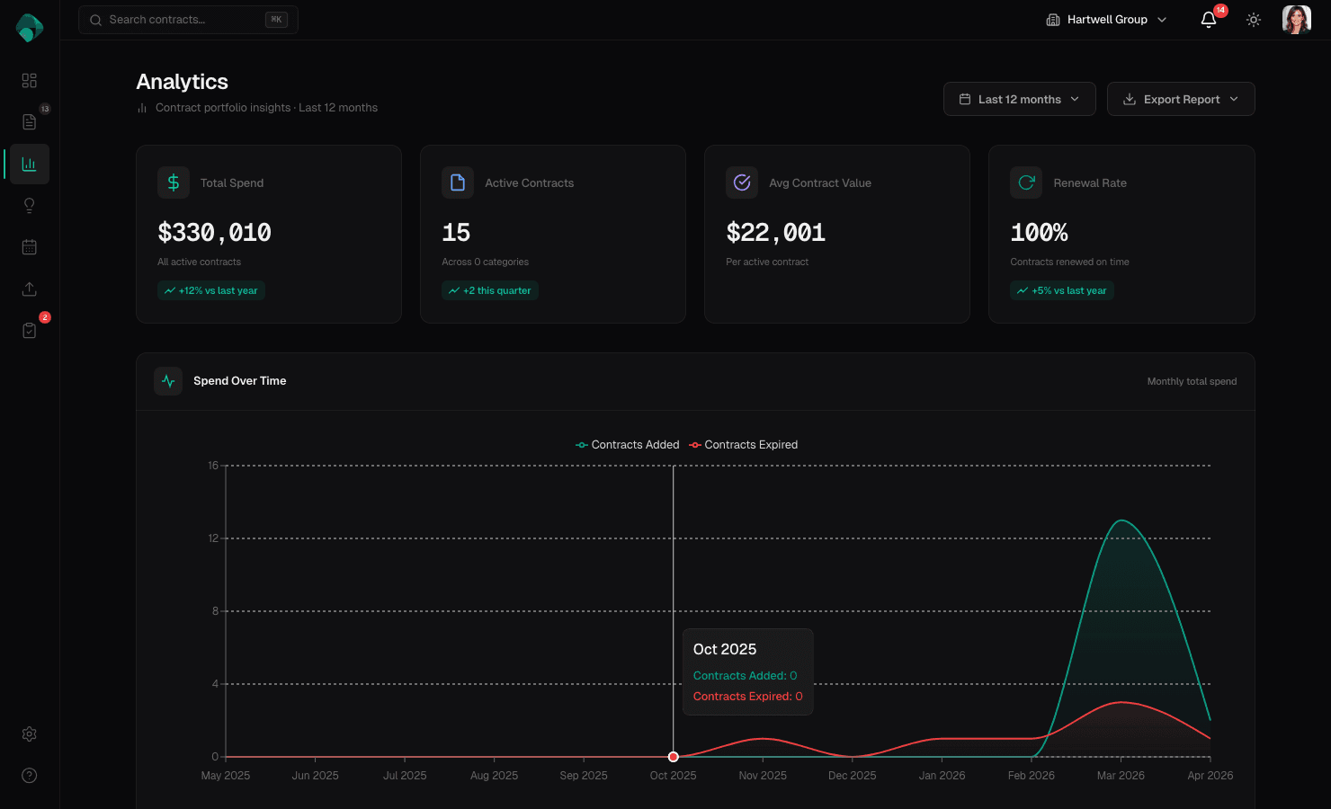1331x809 pixels.
Task: Expand the Export Report dropdown
Action: pyautogui.click(x=1181, y=99)
